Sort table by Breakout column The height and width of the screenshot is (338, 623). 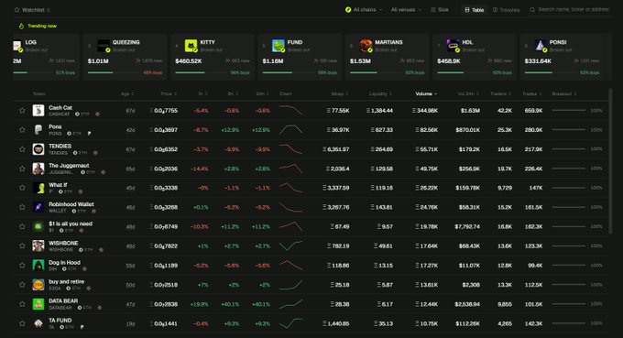coord(564,93)
